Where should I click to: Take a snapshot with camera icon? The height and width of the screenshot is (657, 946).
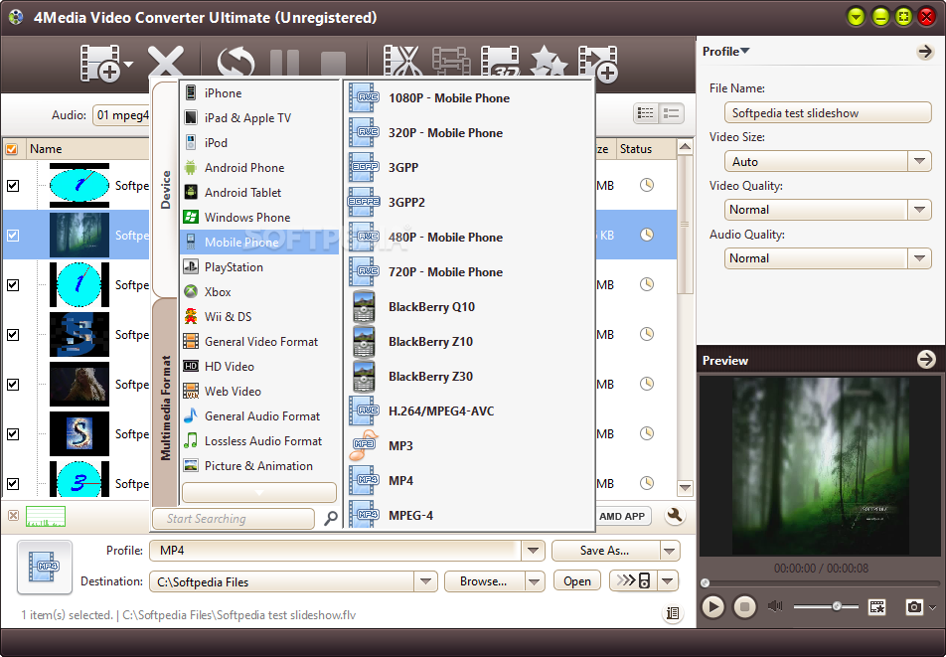(x=914, y=607)
